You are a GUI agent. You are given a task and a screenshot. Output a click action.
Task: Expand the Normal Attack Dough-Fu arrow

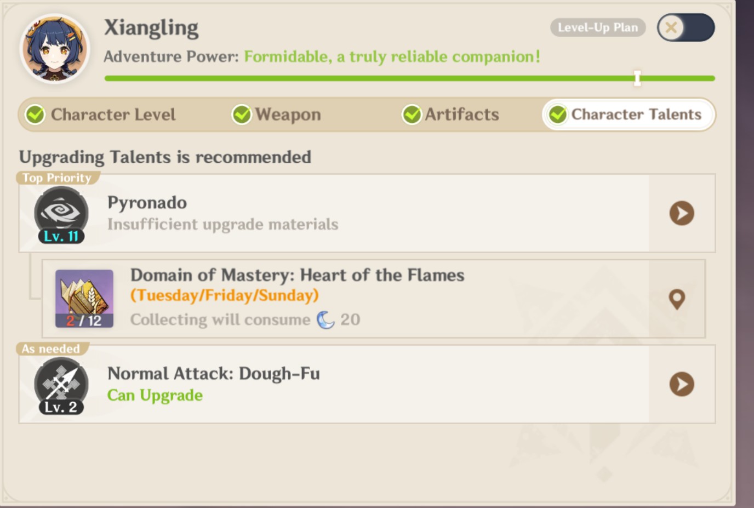682,384
